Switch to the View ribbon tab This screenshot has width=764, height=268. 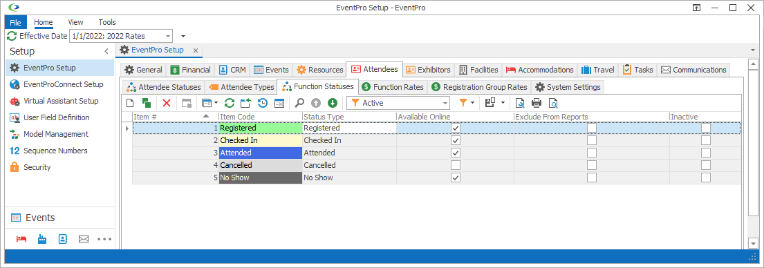point(75,22)
